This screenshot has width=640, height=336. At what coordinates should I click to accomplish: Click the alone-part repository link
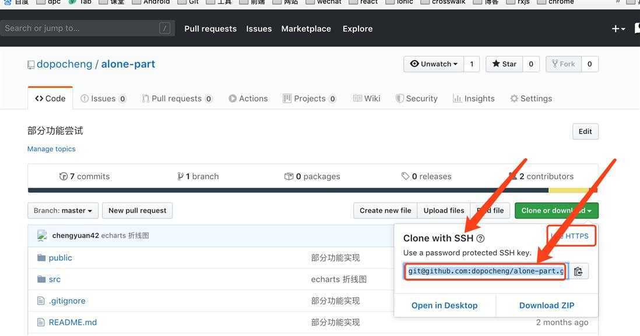click(x=128, y=65)
